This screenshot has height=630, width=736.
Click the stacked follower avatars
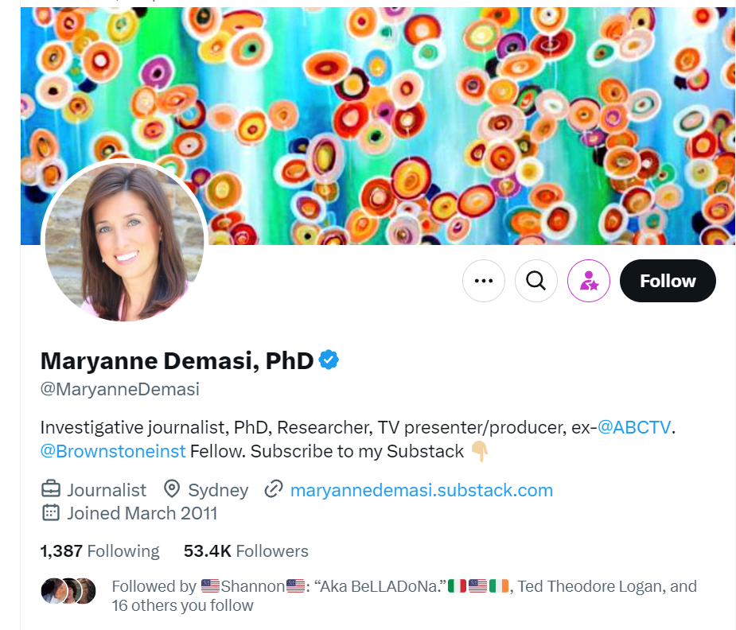point(68,590)
